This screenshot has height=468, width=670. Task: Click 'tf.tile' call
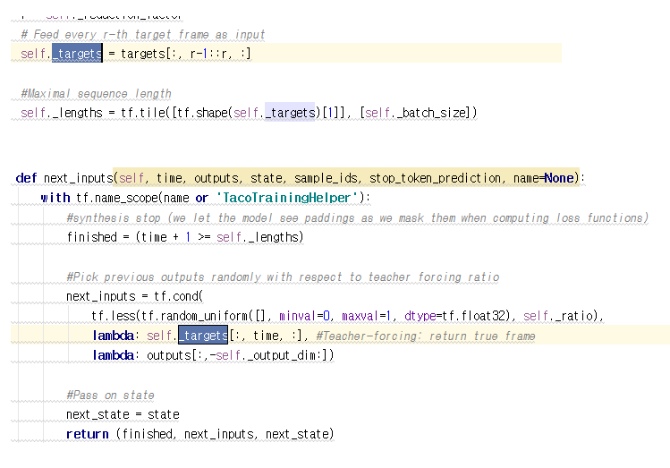[143, 113]
